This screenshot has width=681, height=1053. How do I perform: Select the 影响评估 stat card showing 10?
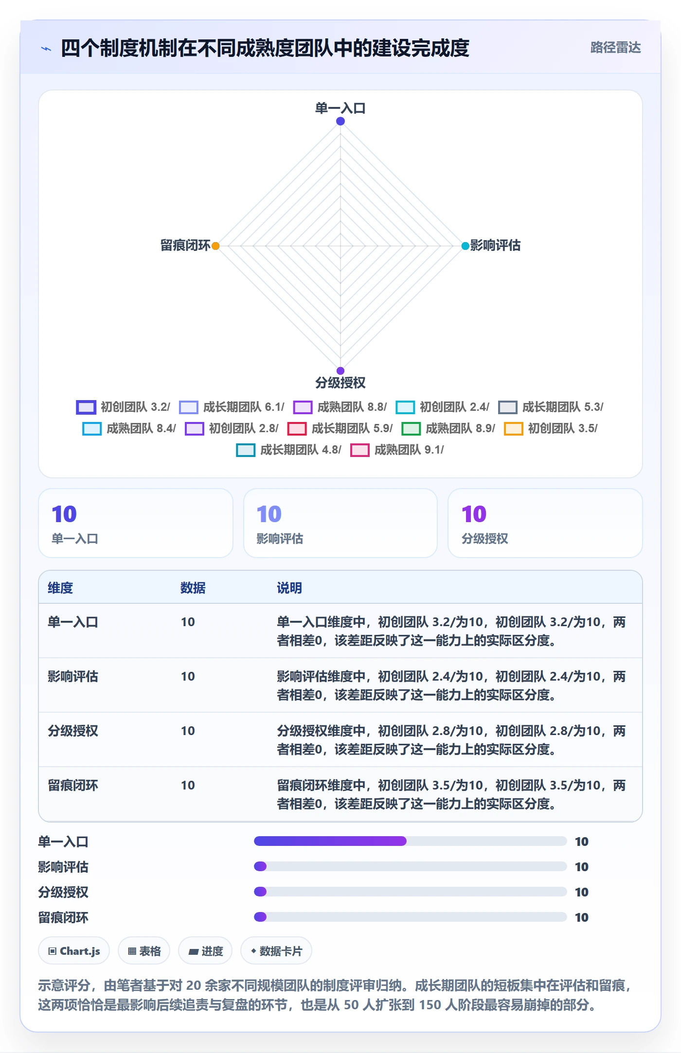(340, 523)
